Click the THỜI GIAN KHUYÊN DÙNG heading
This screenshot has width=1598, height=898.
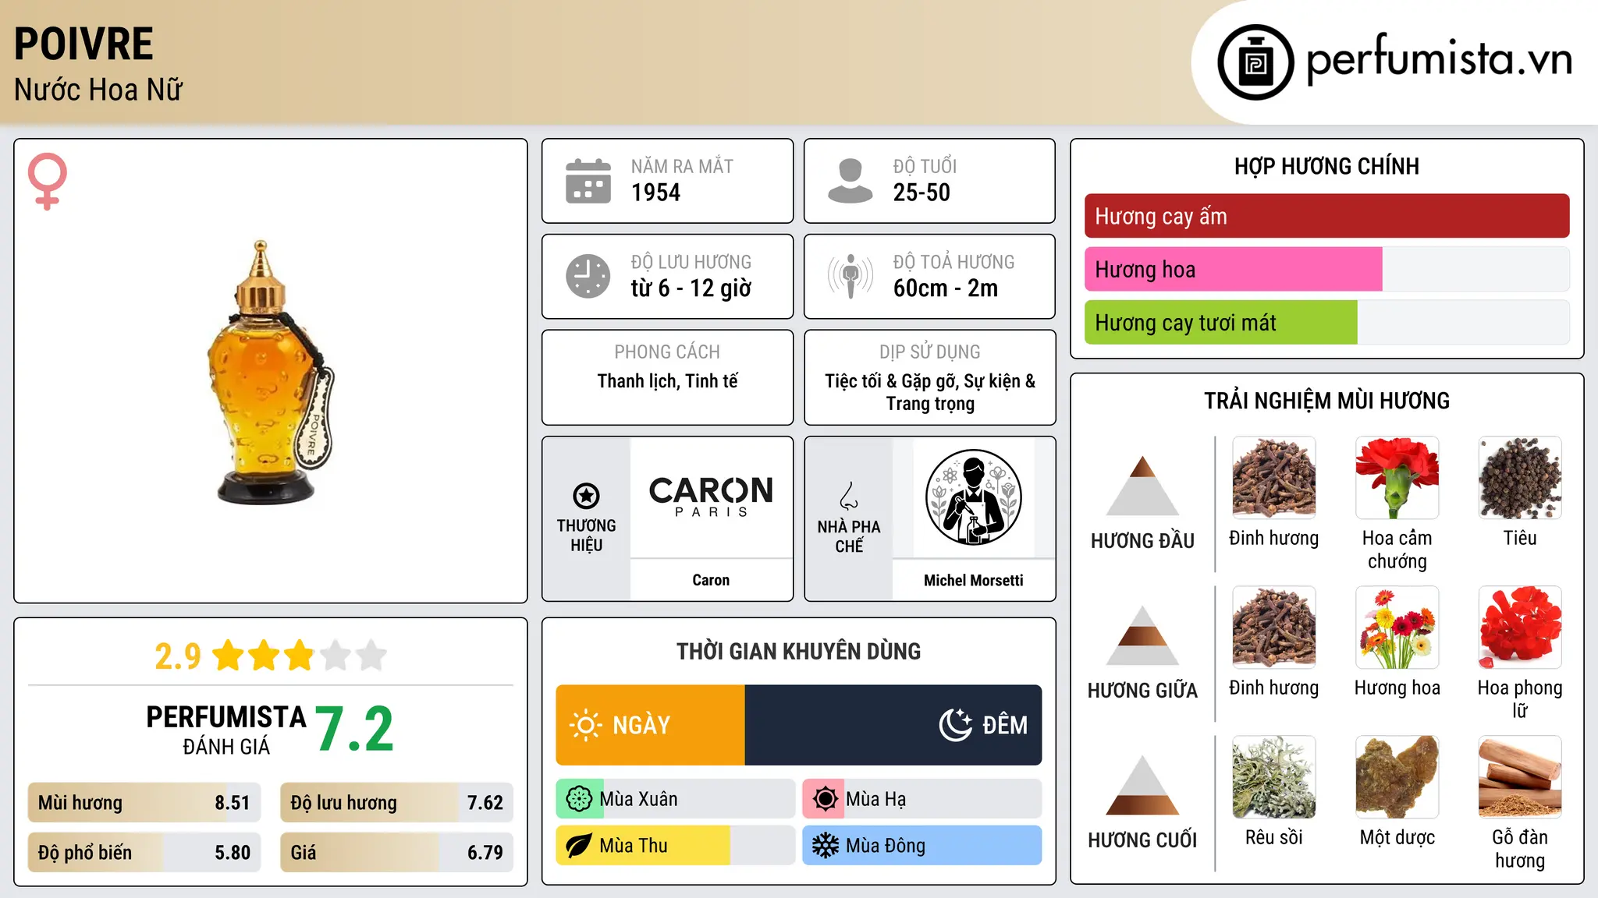click(x=798, y=651)
